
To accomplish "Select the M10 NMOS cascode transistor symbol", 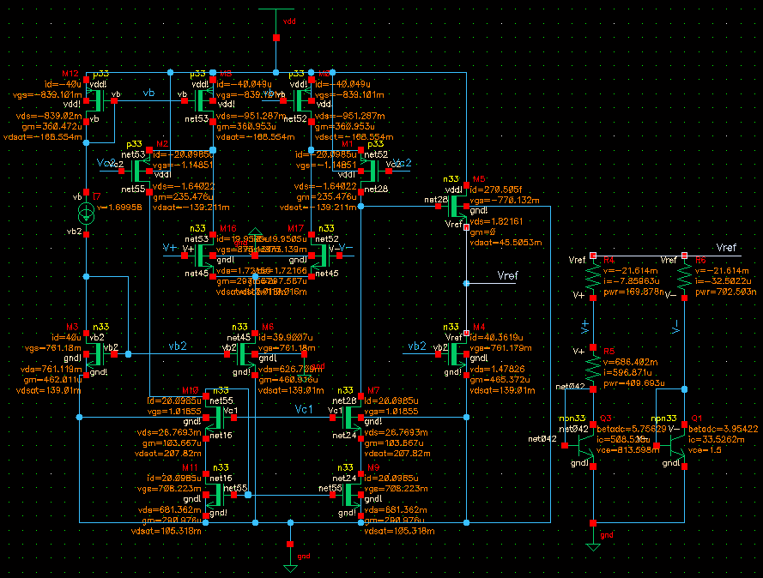I will (220, 417).
